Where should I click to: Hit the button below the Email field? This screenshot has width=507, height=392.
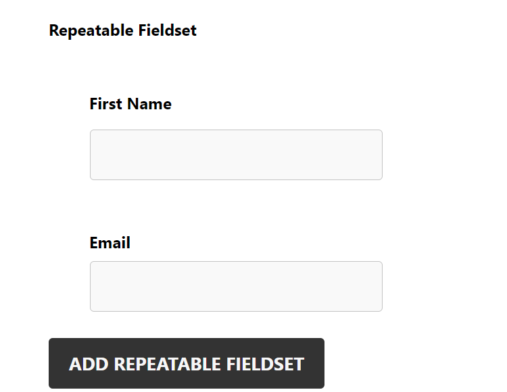click(187, 364)
